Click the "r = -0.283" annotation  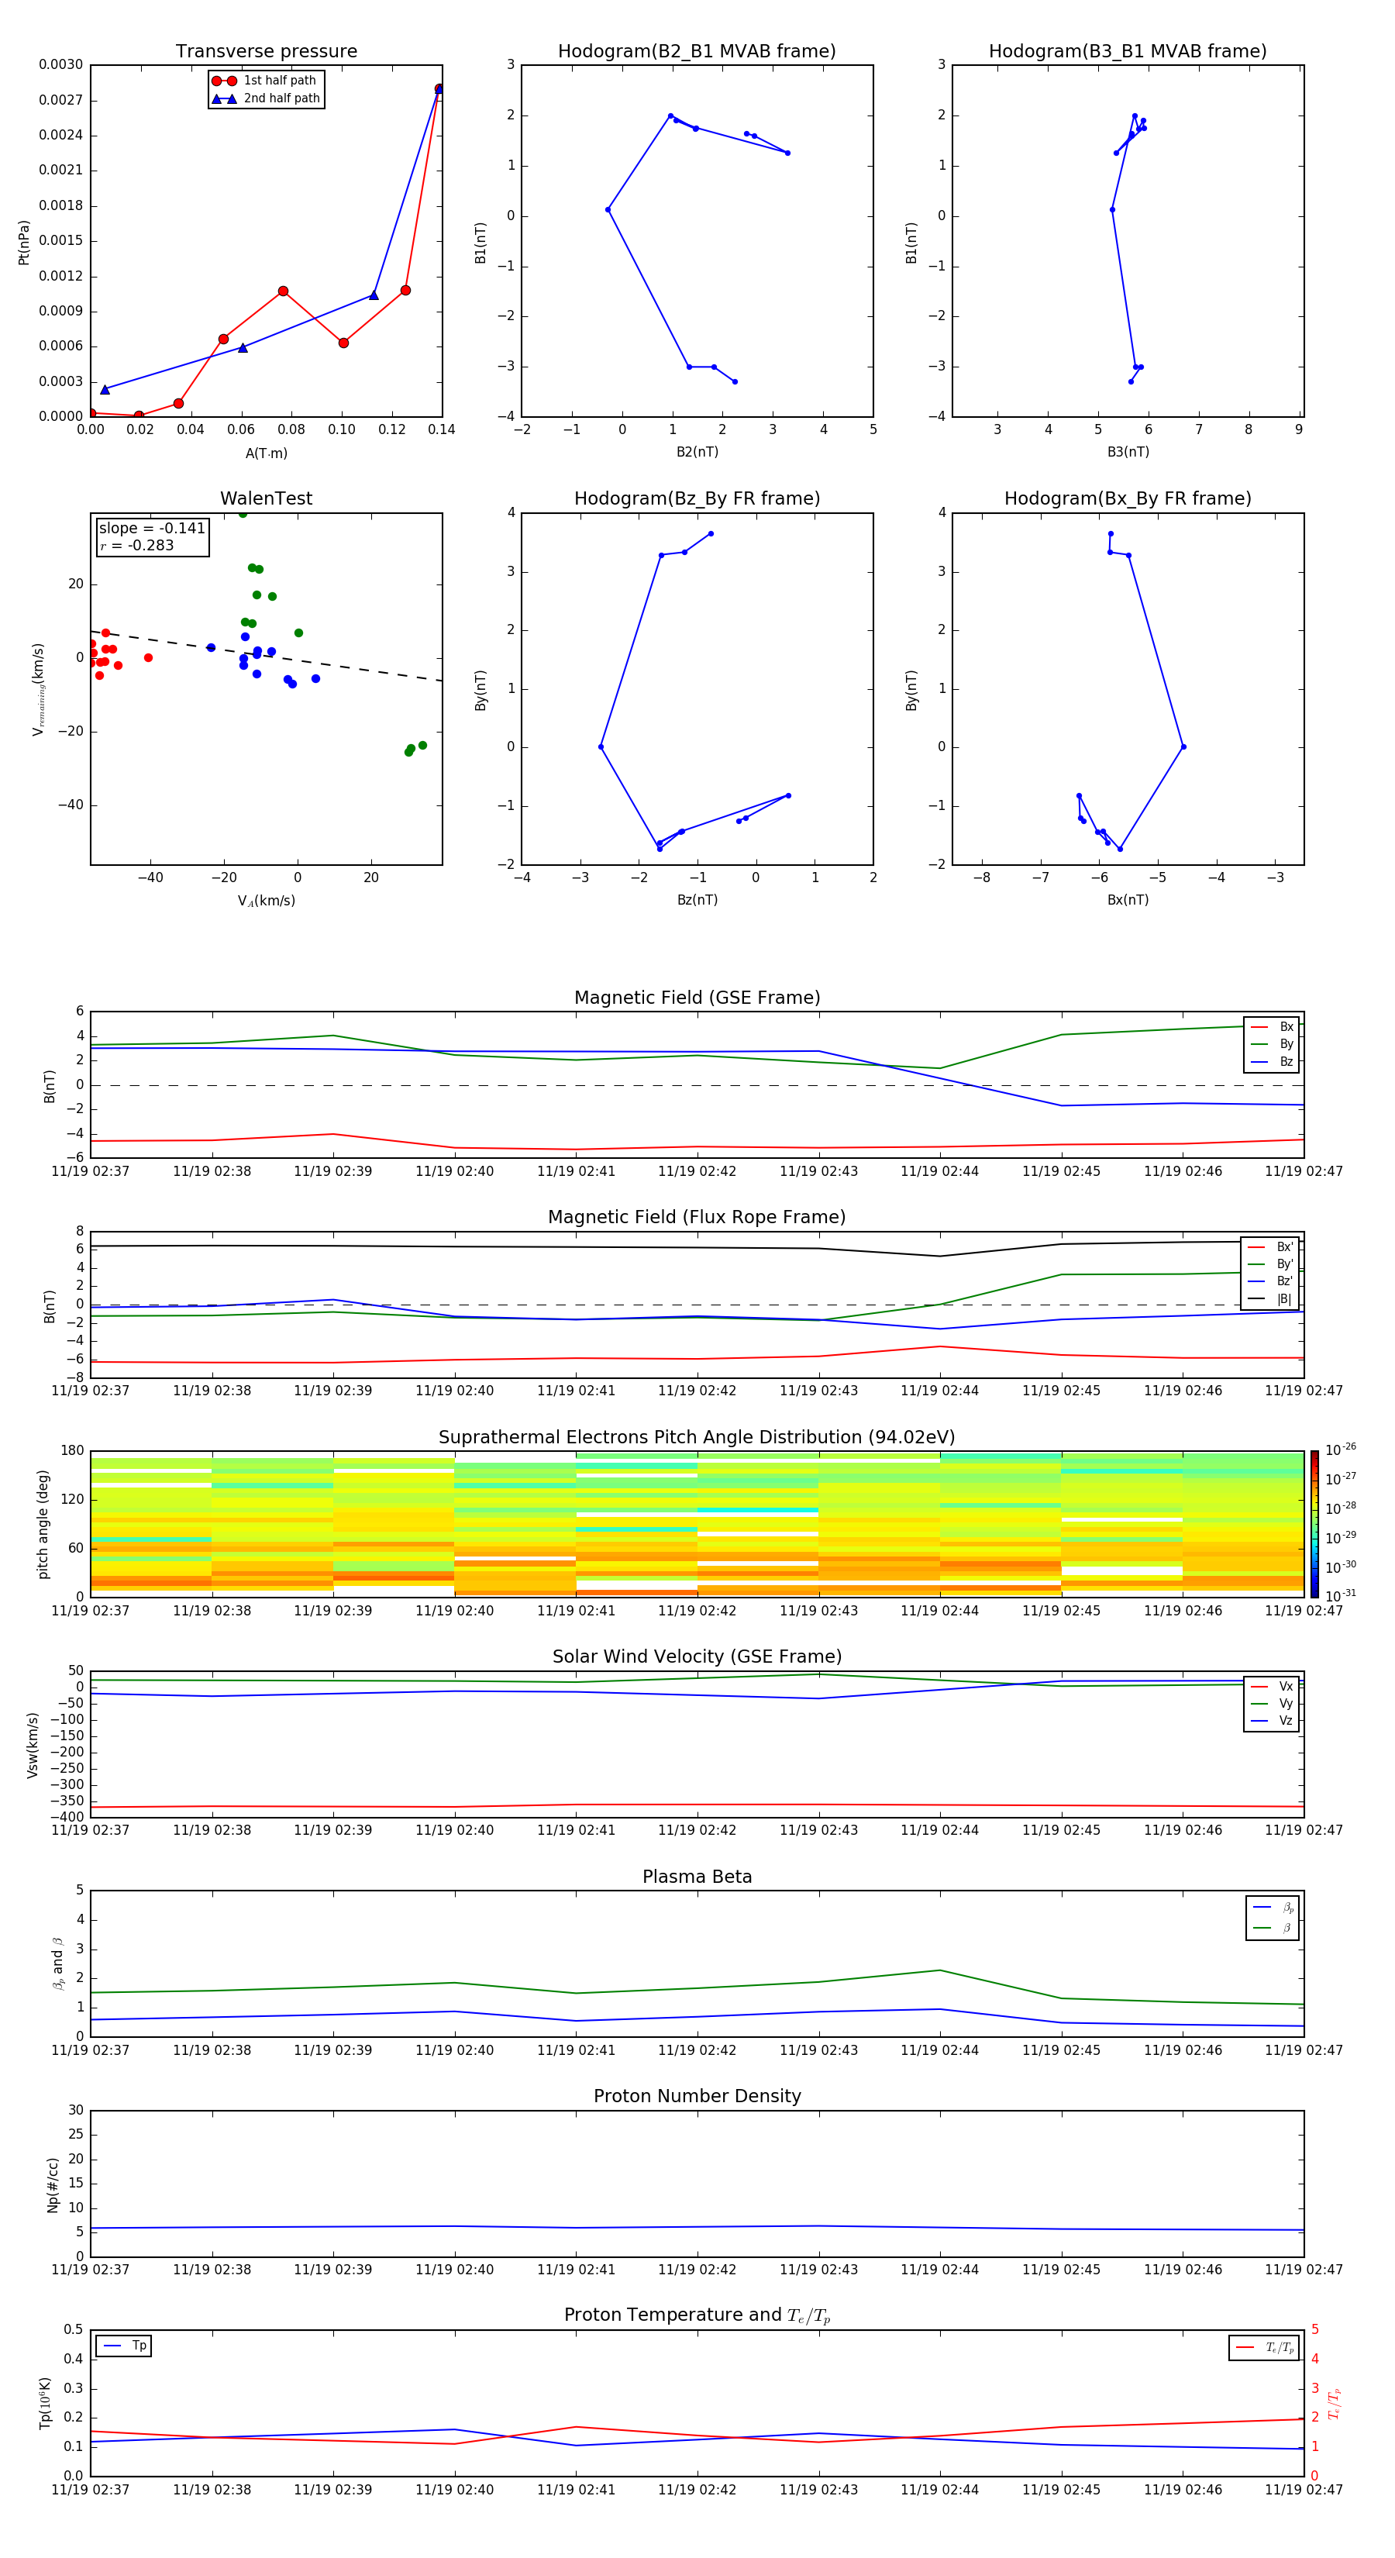point(137,546)
